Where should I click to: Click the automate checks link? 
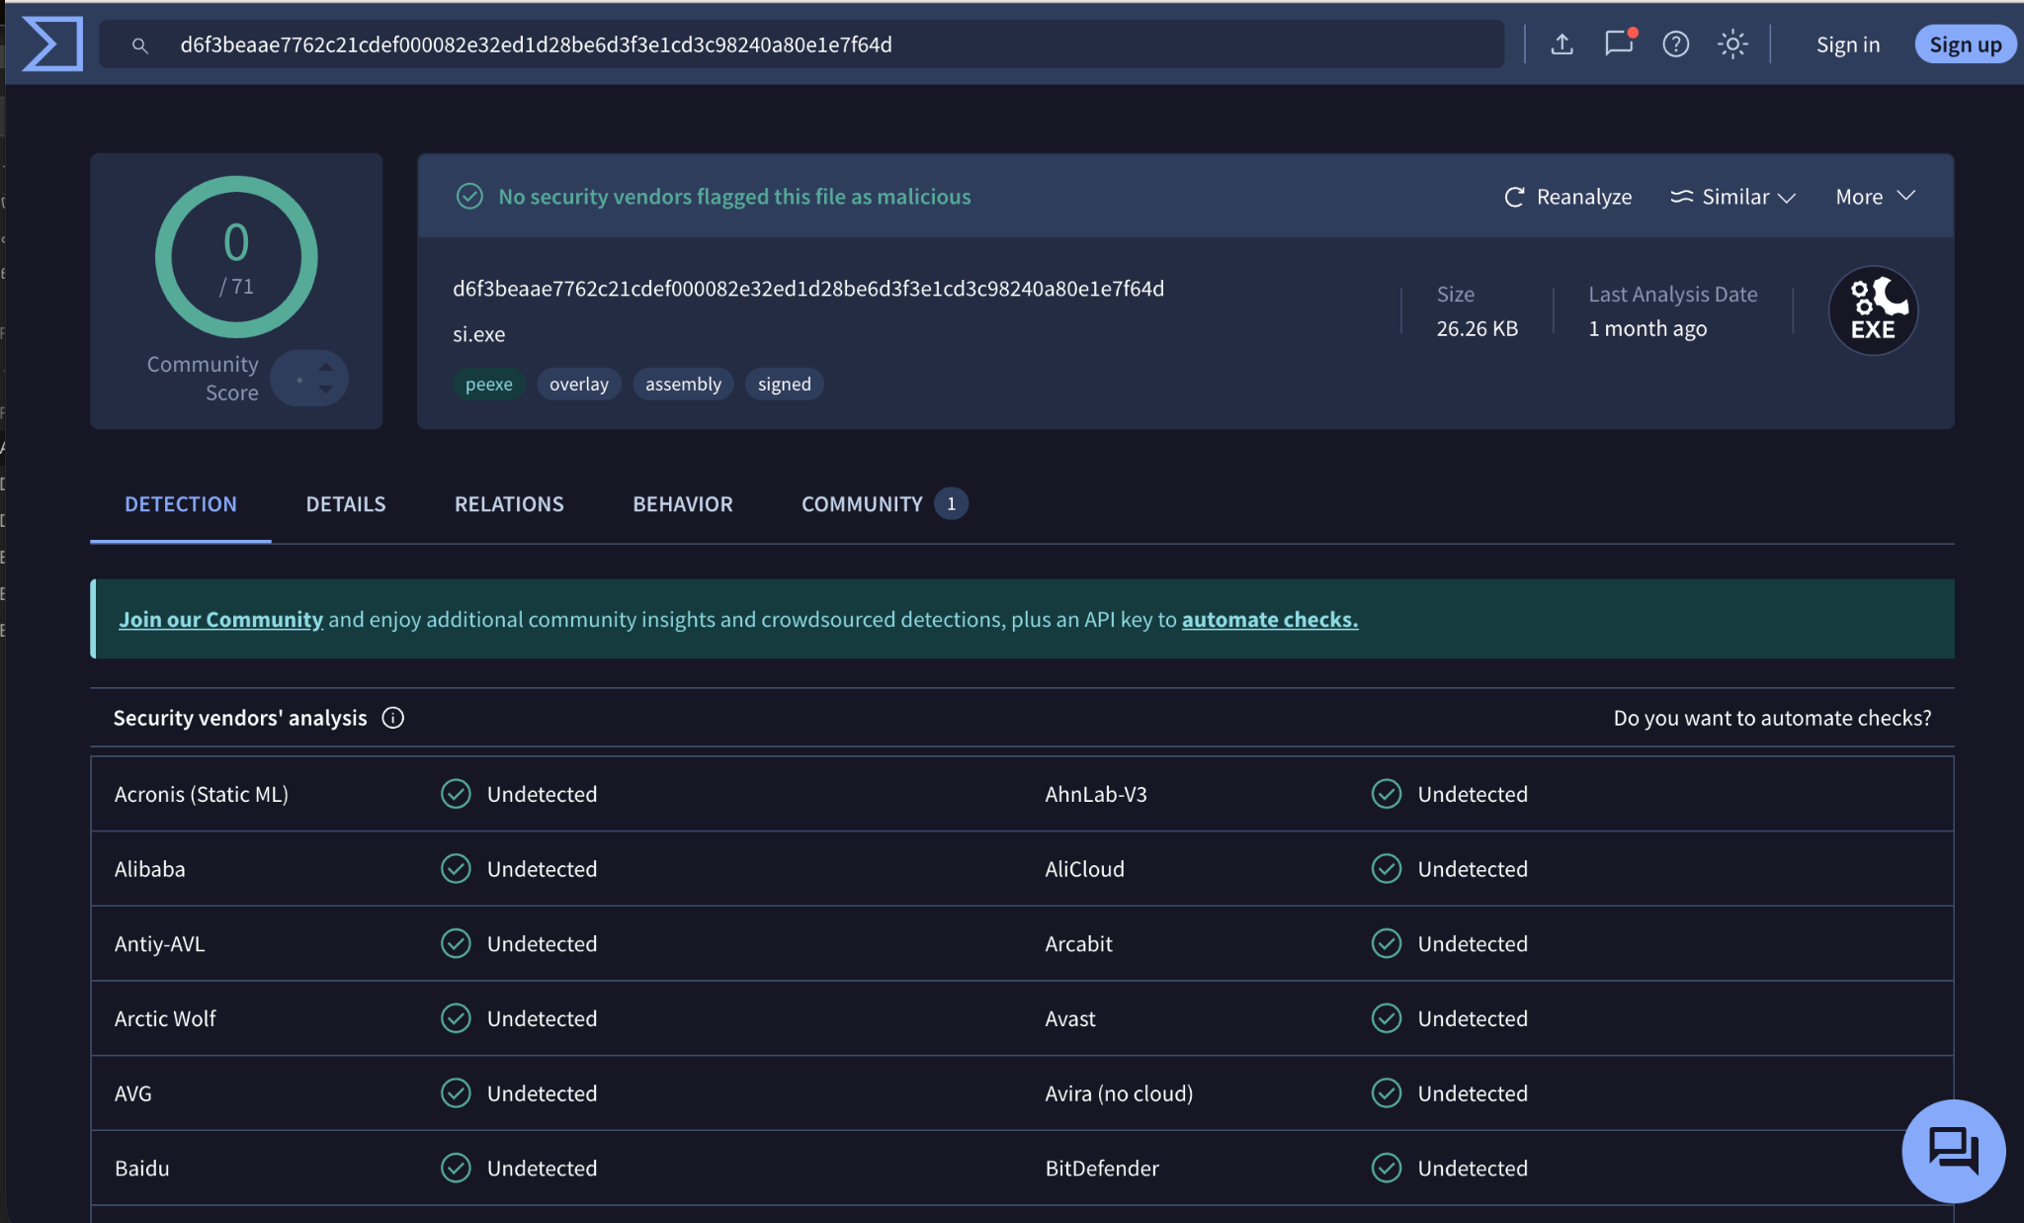pyautogui.click(x=1270, y=619)
